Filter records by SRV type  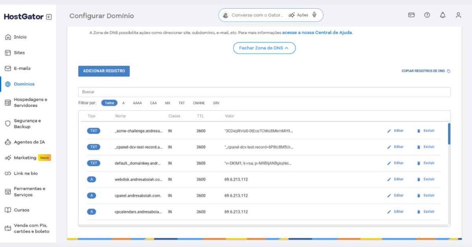point(216,103)
